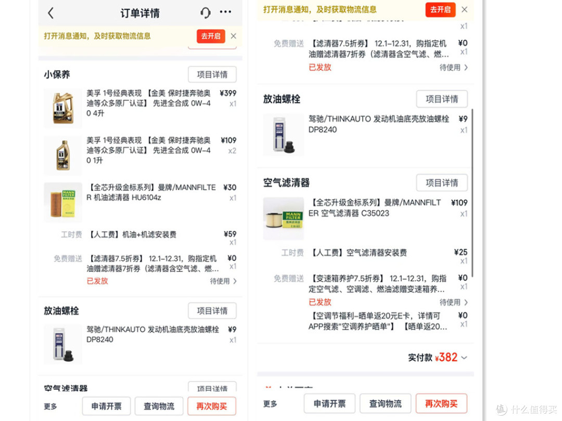
Task: Open MANN oil filter HU6104z thumbnail
Action: point(63,203)
